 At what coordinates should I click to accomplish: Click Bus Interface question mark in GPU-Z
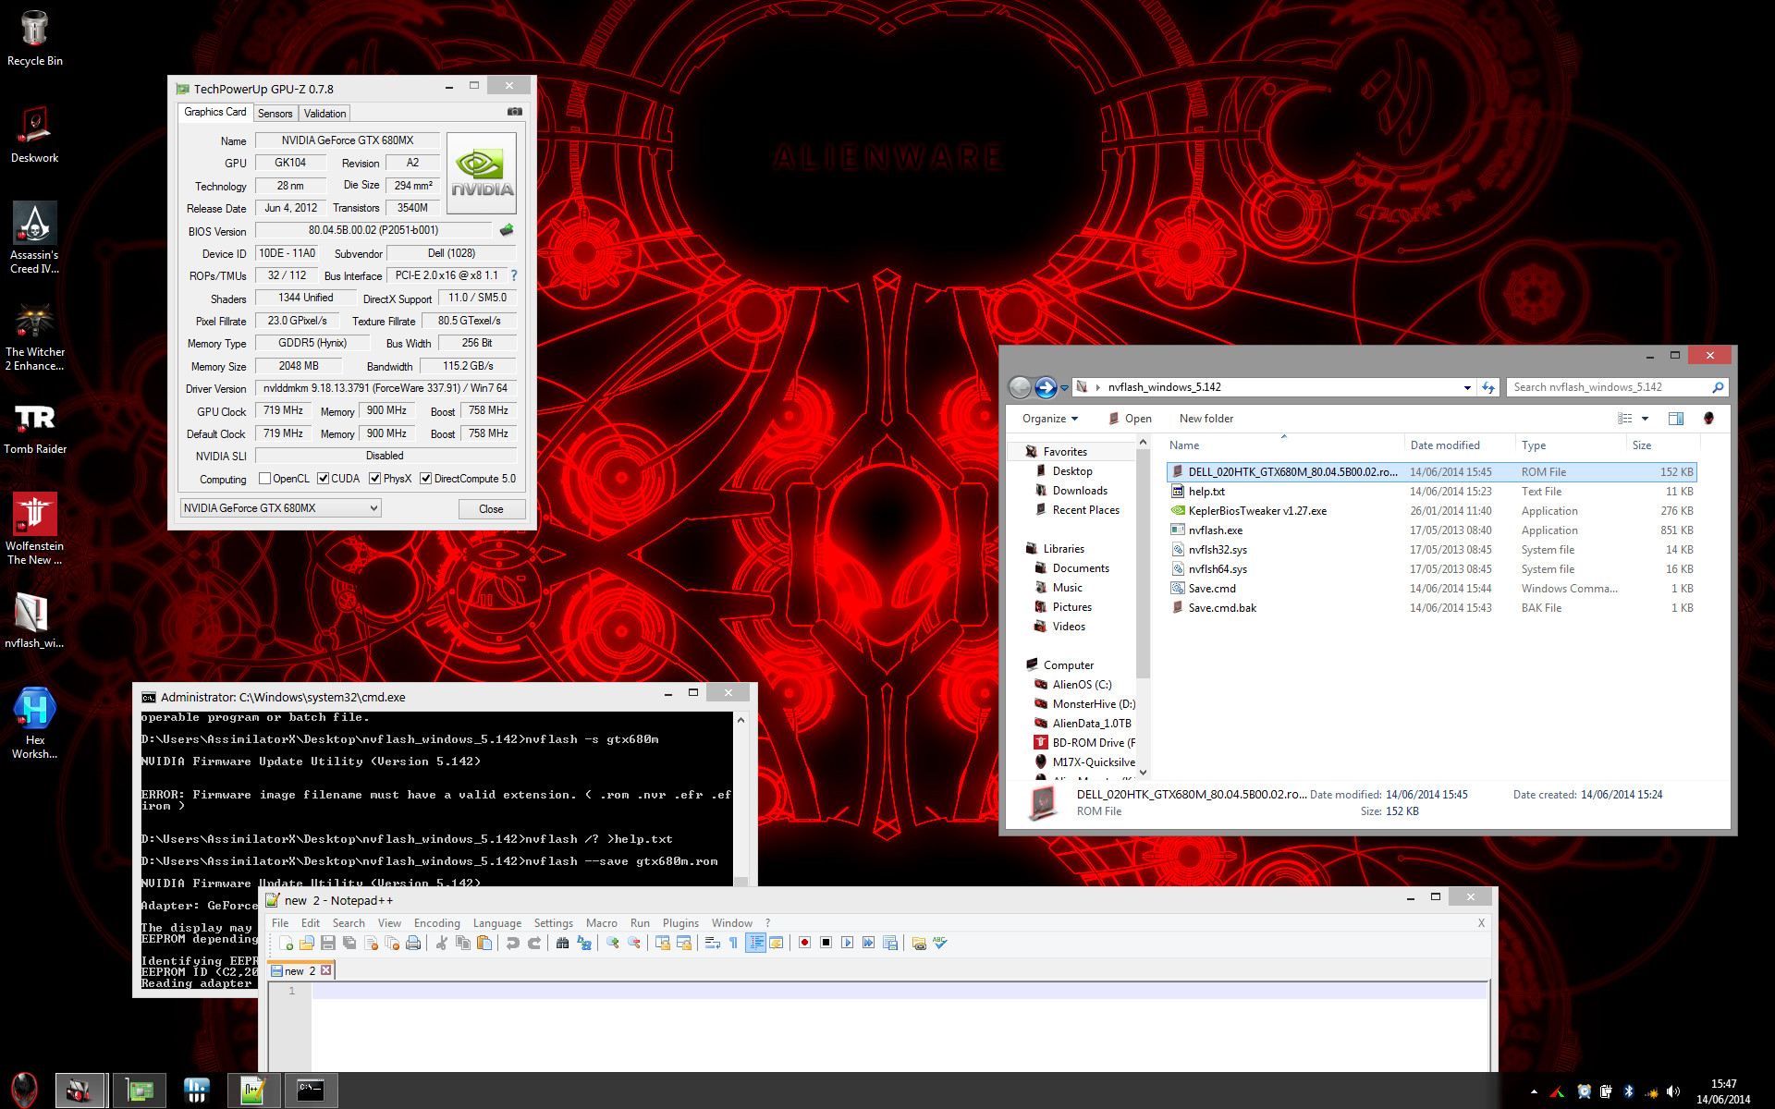[514, 275]
